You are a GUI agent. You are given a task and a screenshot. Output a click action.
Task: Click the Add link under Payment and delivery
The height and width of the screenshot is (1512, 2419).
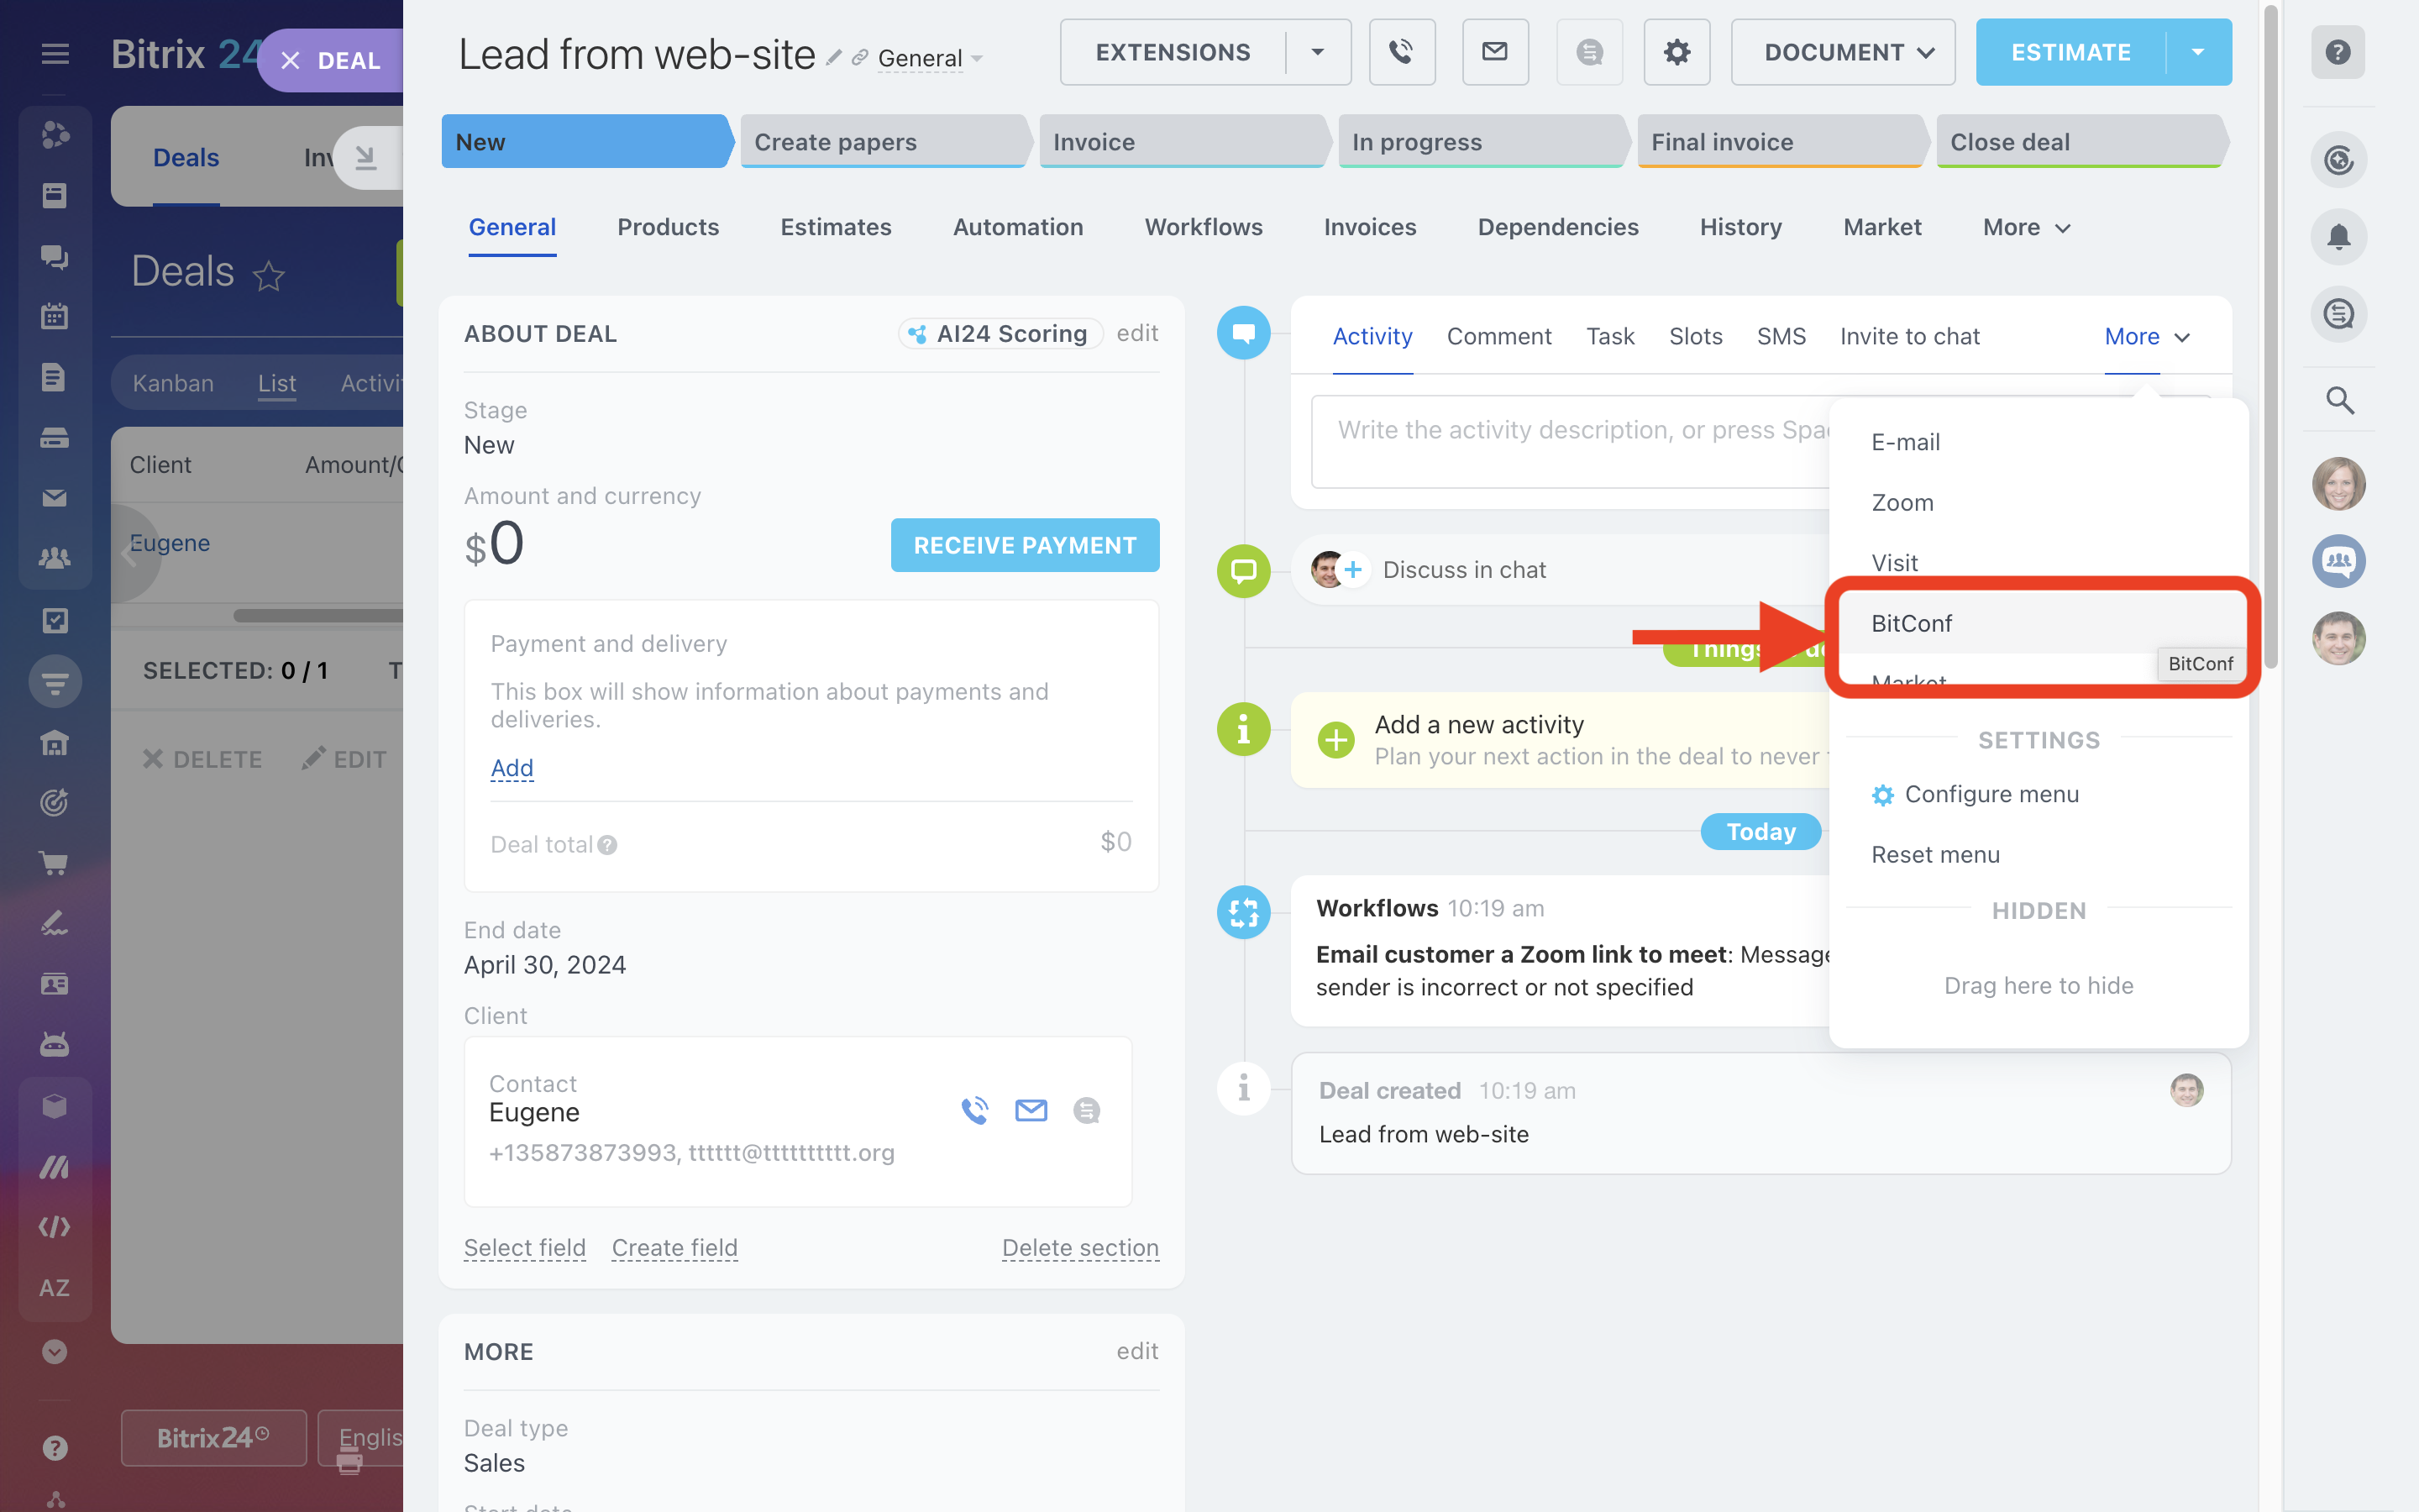click(x=512, y=768)
